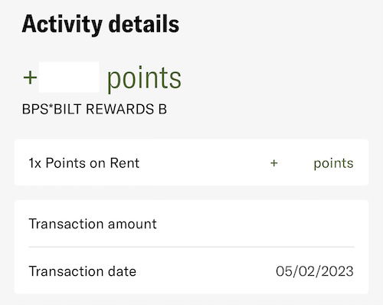This screenshot has width=383, height=305.
Task: Open the 1x Points on Rent label
Action: click(x=84, y=163)
